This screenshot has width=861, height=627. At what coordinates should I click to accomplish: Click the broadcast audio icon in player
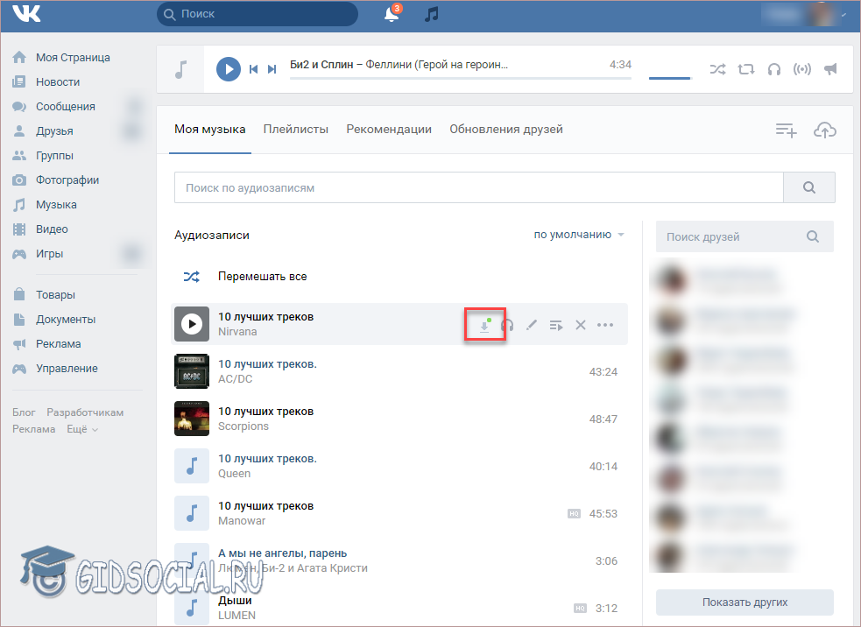point(801,69)
